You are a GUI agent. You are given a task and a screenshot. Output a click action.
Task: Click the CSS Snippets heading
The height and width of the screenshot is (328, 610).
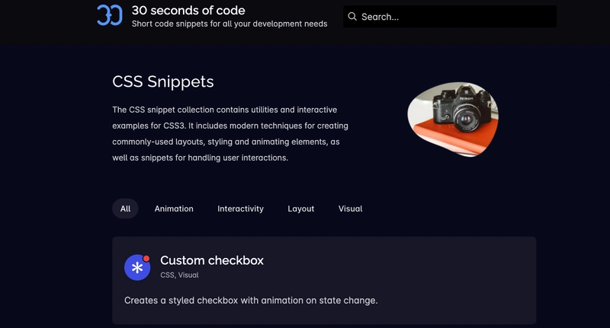(163, 81)
